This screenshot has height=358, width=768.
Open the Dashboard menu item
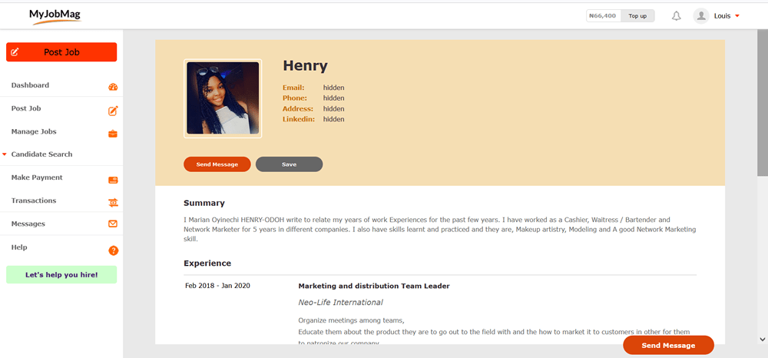(30, 85)
